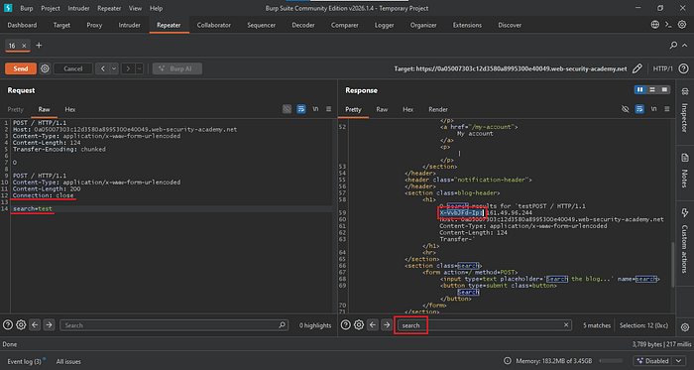Add a new Repeater tab
This screenshot has width=694, height=370.
pyautogui.click(x=39, y=46)
